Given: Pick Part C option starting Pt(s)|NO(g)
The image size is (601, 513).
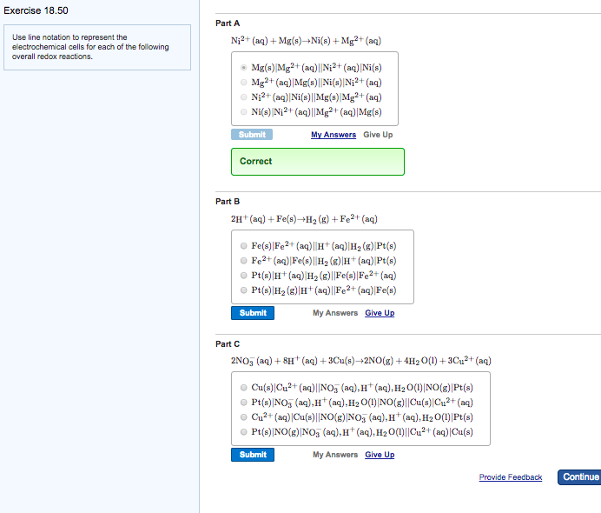Looking at the screenshot, I should point(244,432).
